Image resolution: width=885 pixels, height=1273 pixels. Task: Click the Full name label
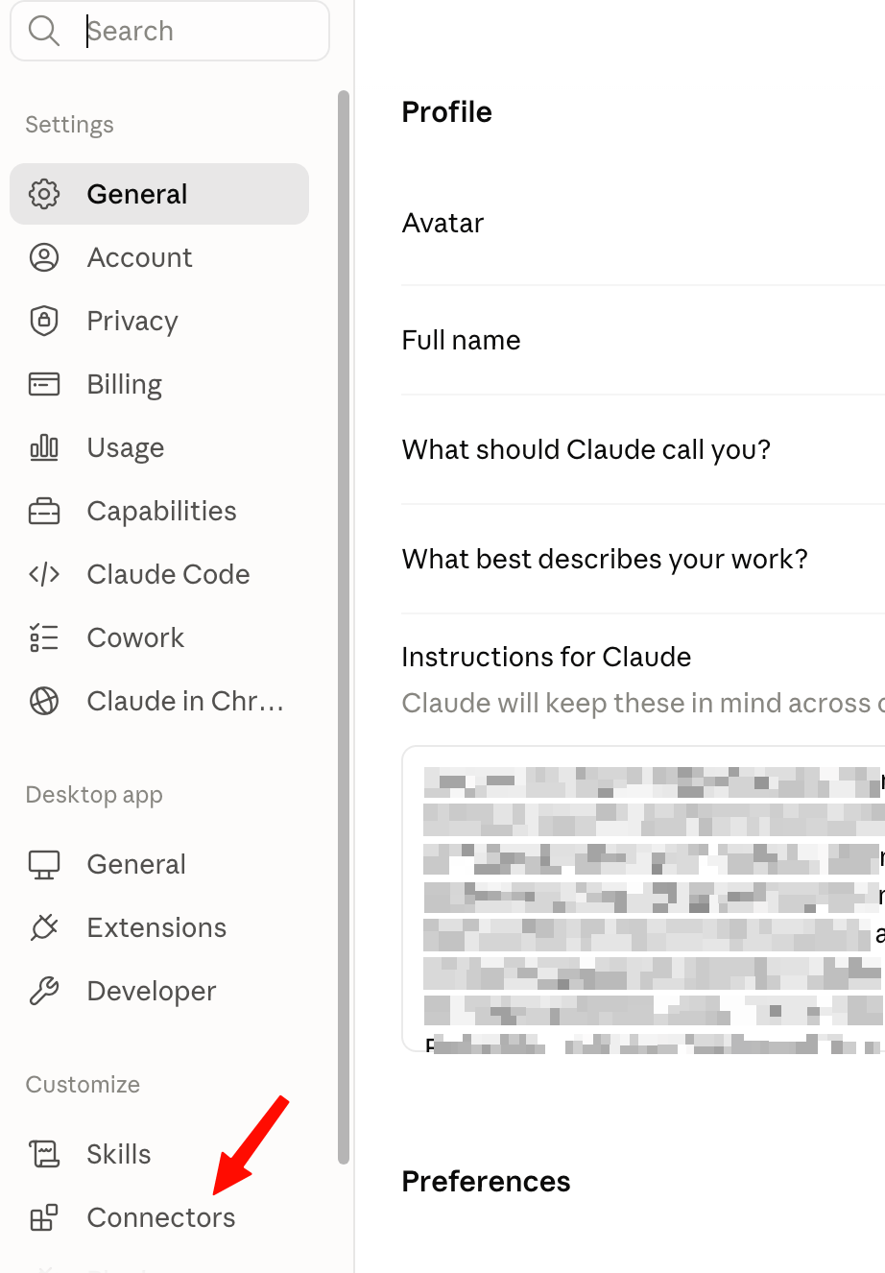click(461, 340)
